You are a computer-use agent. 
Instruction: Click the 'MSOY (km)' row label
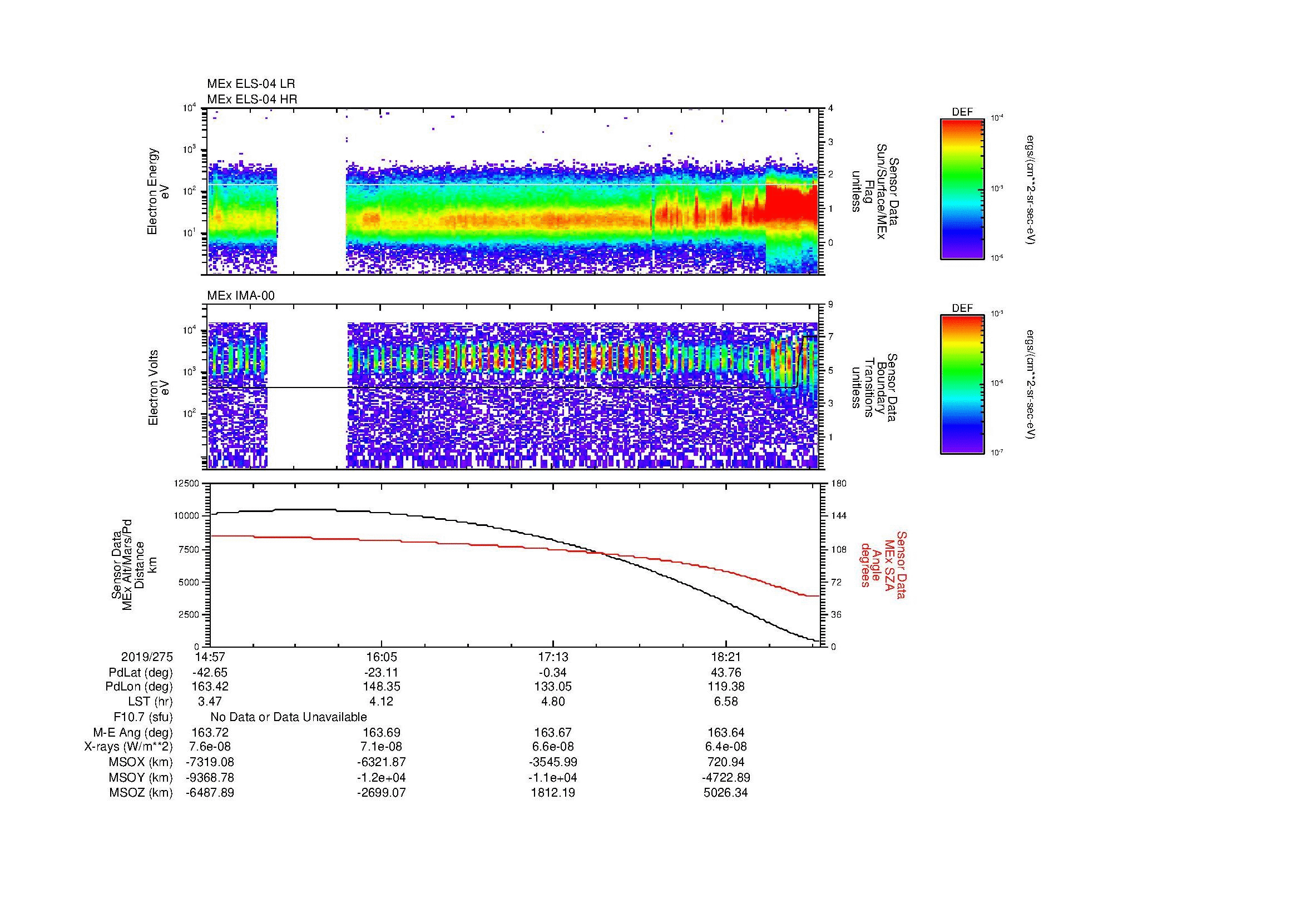(x=141, y=777)
